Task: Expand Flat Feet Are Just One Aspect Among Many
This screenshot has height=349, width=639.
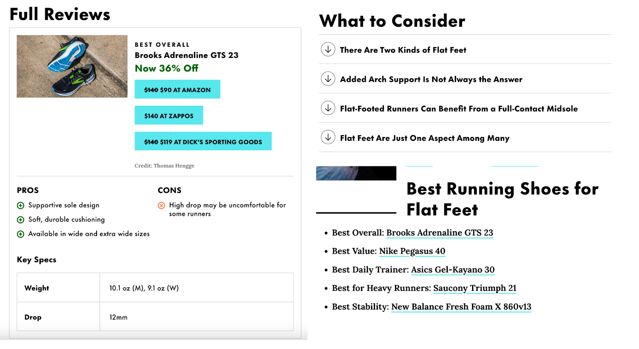Action: click(x=465, y=137)
